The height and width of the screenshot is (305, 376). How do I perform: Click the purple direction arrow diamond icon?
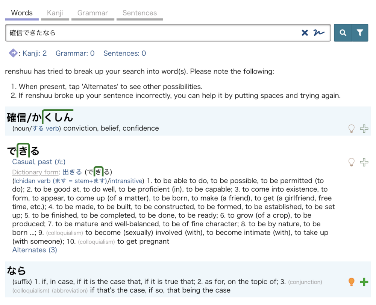click(13, 53)
